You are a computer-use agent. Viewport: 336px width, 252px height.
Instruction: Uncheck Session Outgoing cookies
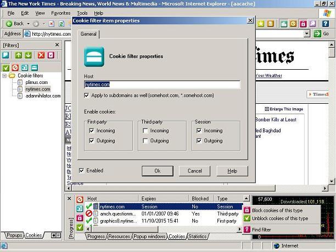(199, 141)
